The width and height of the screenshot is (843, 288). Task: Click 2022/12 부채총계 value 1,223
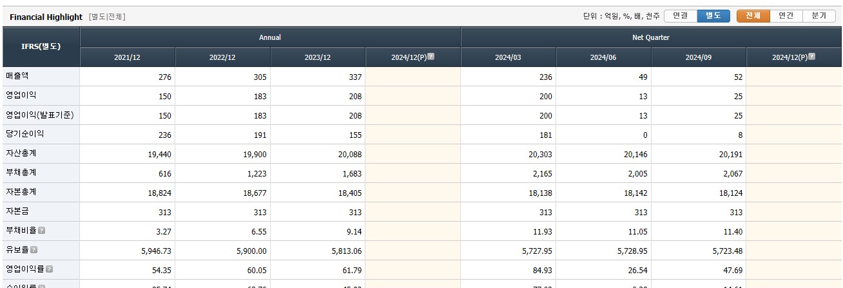coord(257,174)
